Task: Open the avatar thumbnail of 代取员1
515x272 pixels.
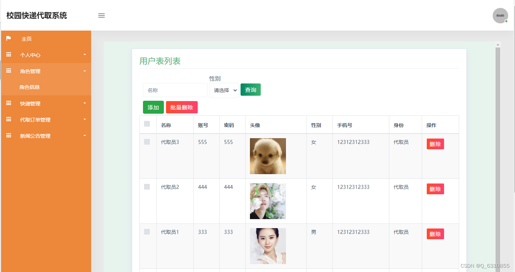Action: (268, 246)
